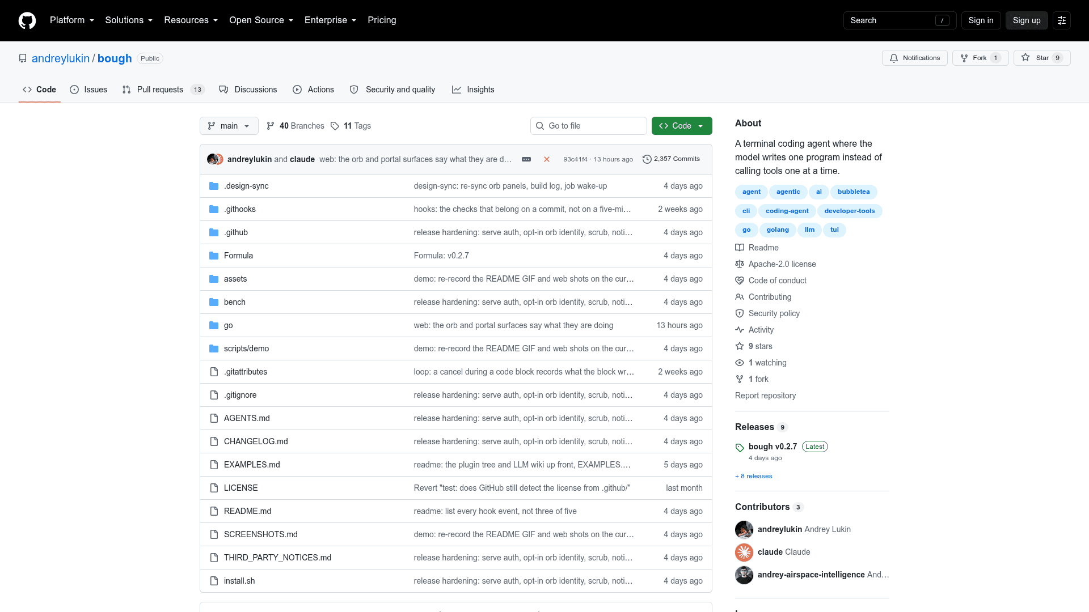Screen dimensions: 1089x612
Task: Click the install.sh file icon
Action: tap(214, 581)
